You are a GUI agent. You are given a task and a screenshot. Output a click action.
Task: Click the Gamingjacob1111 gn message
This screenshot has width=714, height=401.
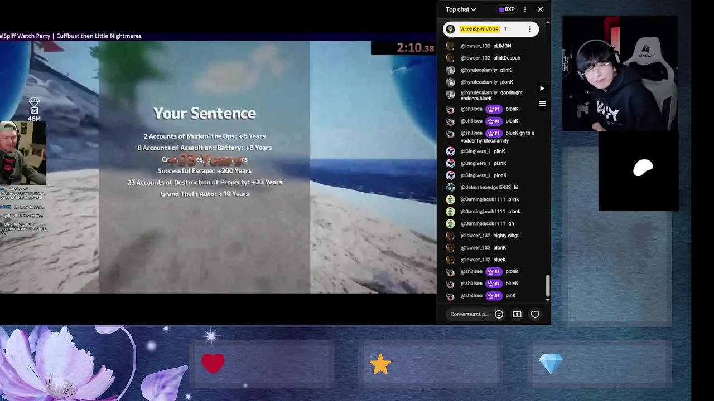click(x=511, y=223)
